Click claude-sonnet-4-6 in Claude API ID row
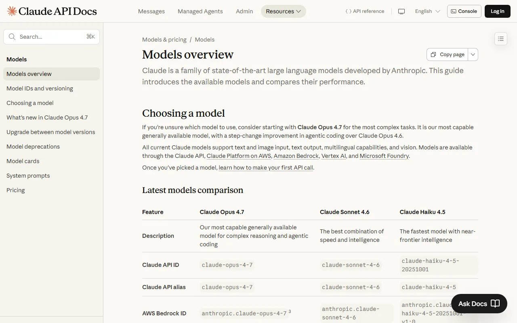 (x=351, y=265)
